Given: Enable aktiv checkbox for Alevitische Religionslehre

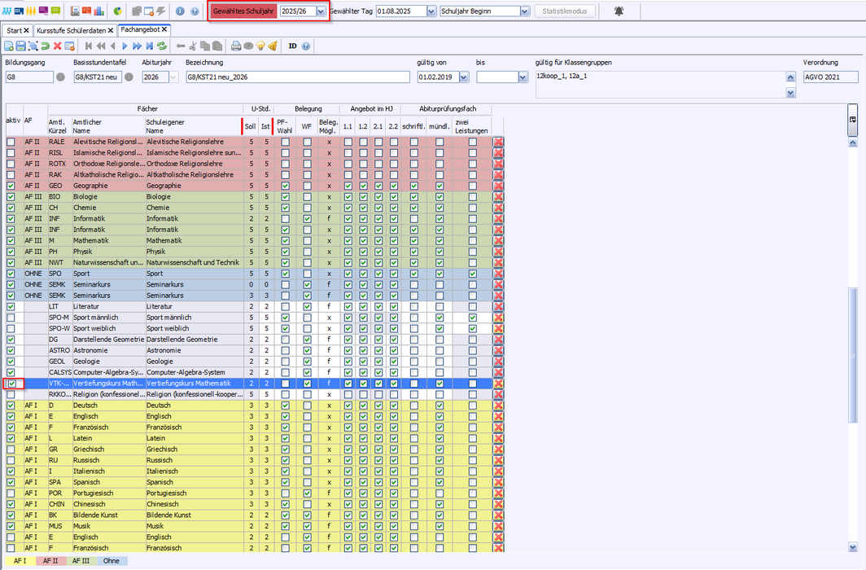Looking at the screenshot, I should point(11,142).
